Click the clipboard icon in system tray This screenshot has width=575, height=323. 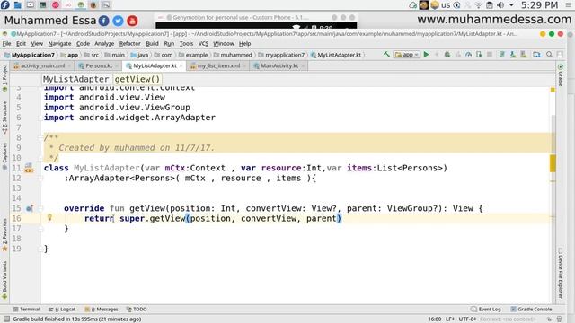489,5
